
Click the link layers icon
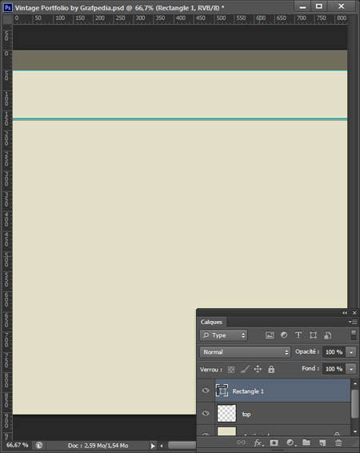241,443
